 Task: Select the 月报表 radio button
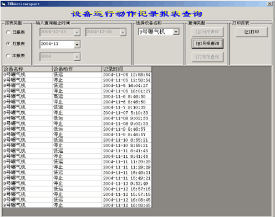click(x=8, y=44)
